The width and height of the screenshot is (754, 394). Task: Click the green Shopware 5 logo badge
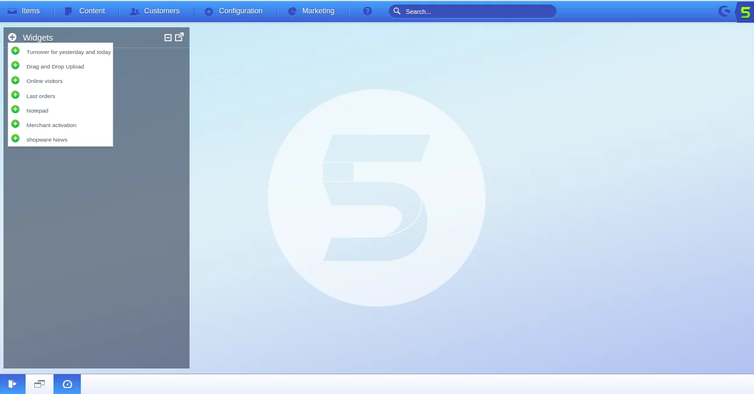pyautogui.click(x=745, y=12)
